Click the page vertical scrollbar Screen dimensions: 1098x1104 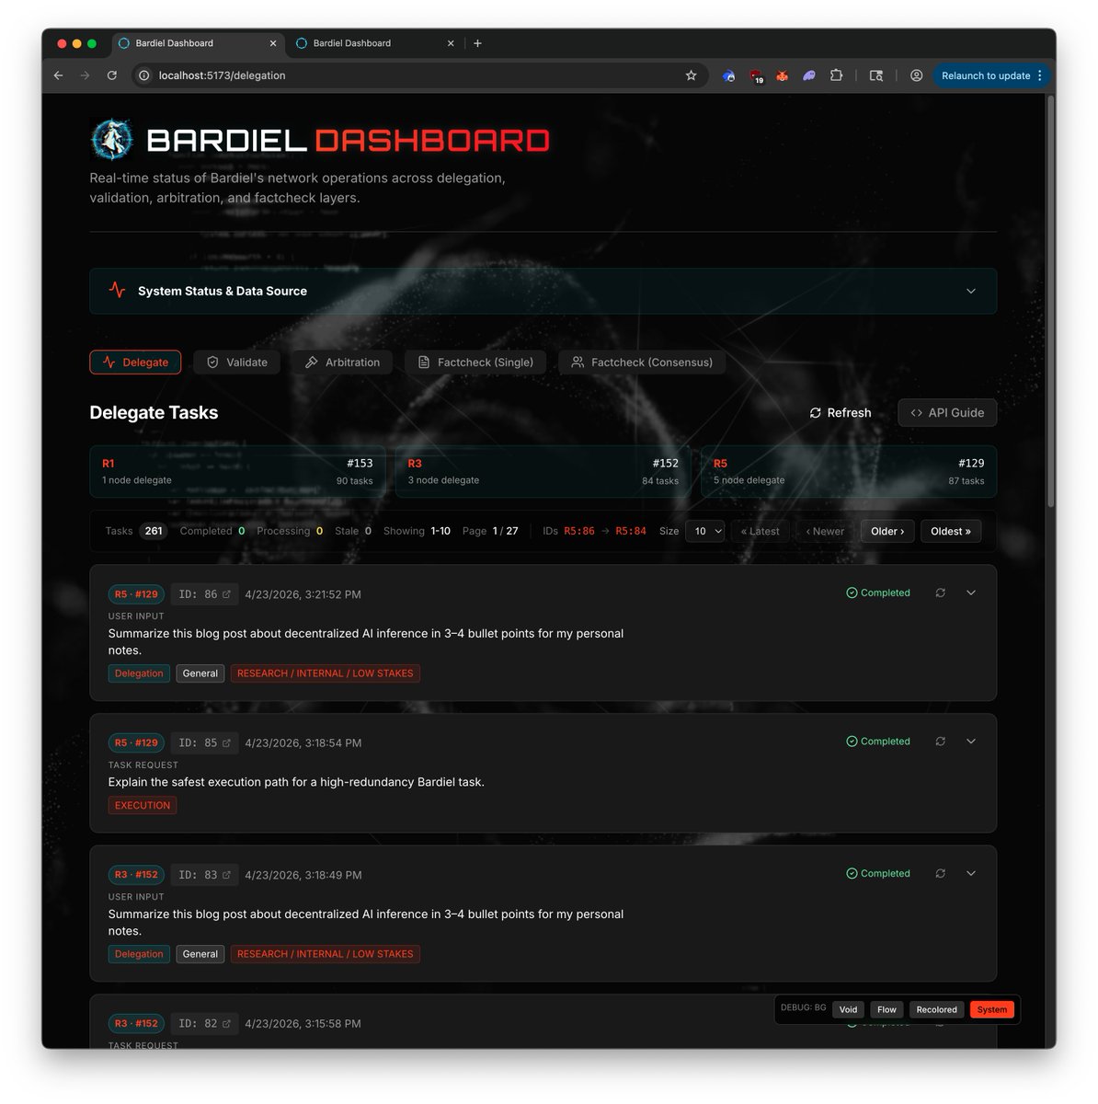coord(1050,300)
